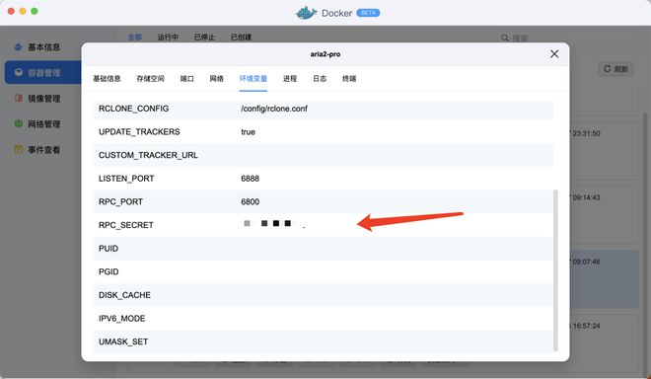This screenshot has width=651, height=379.
Task: Open the 基础信息 tab
Action: pos(107,79)
